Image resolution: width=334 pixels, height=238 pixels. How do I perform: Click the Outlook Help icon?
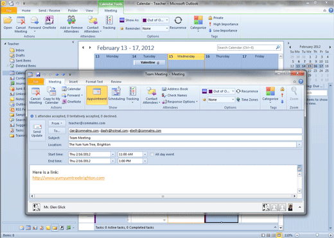331,10
